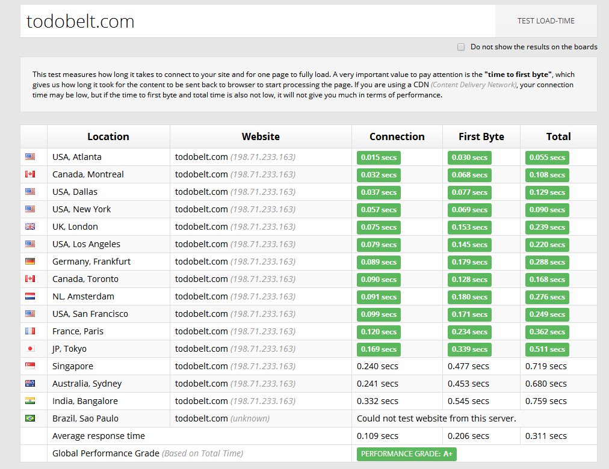Viewport: 609px width, 469px height.
Task: Click the 0.015 secs connection badge for Atlanta
Action: pos(379,158)
